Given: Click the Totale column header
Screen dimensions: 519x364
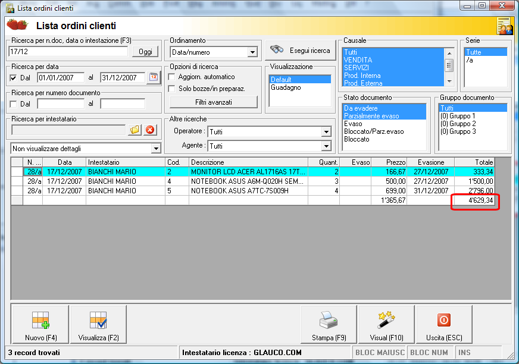Looking at the screenshot, I should pos(474,162).
